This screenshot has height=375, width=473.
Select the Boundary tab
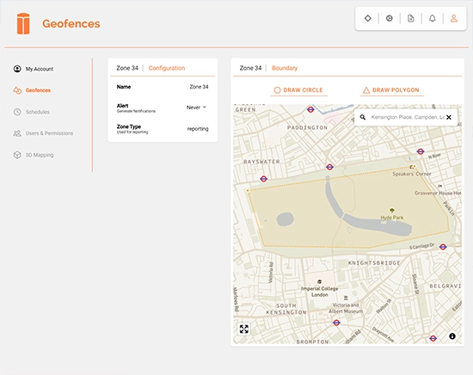[x=285, y=68]
